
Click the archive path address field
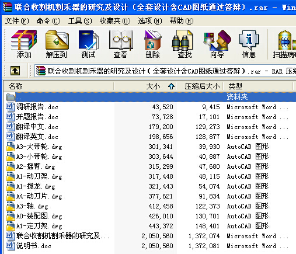point(165,71)
